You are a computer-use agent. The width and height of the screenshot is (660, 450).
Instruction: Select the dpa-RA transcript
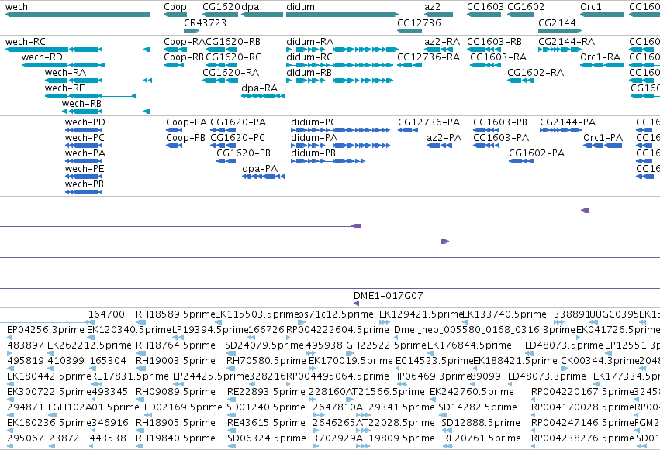(263, 96)
